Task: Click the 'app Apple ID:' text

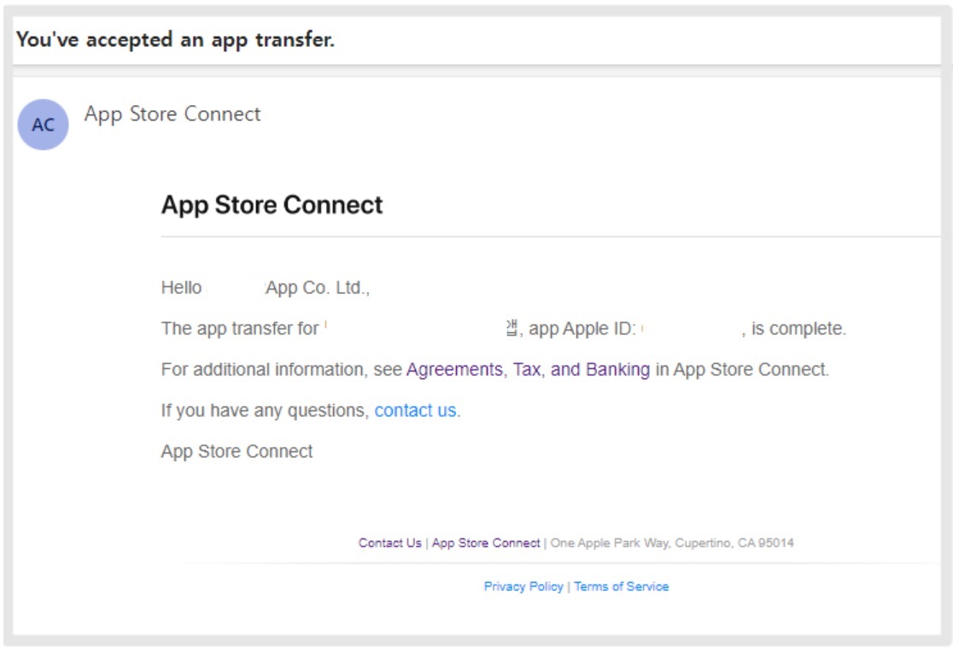Action: coord(582,329)
